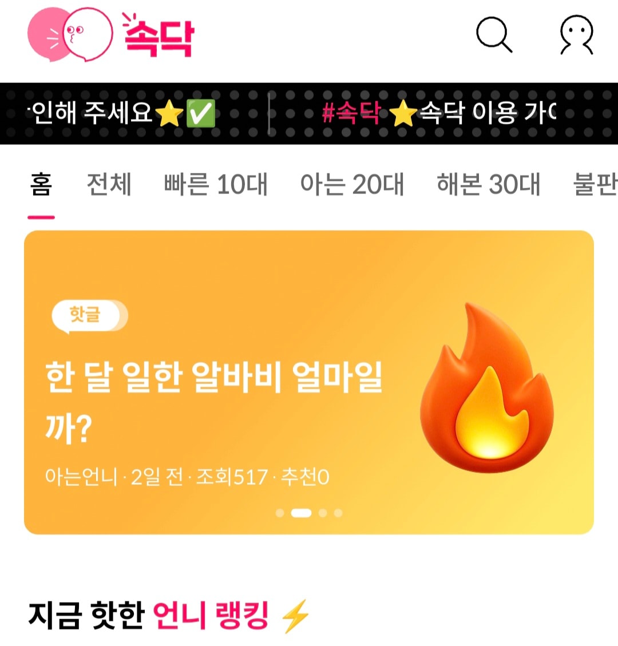Open the 아는 20대 tab

(x=352, y=184)
